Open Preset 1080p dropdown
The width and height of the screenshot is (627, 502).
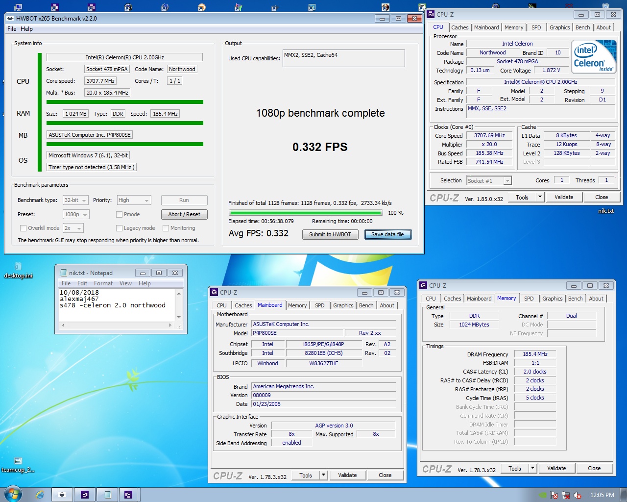pos(76,214)
